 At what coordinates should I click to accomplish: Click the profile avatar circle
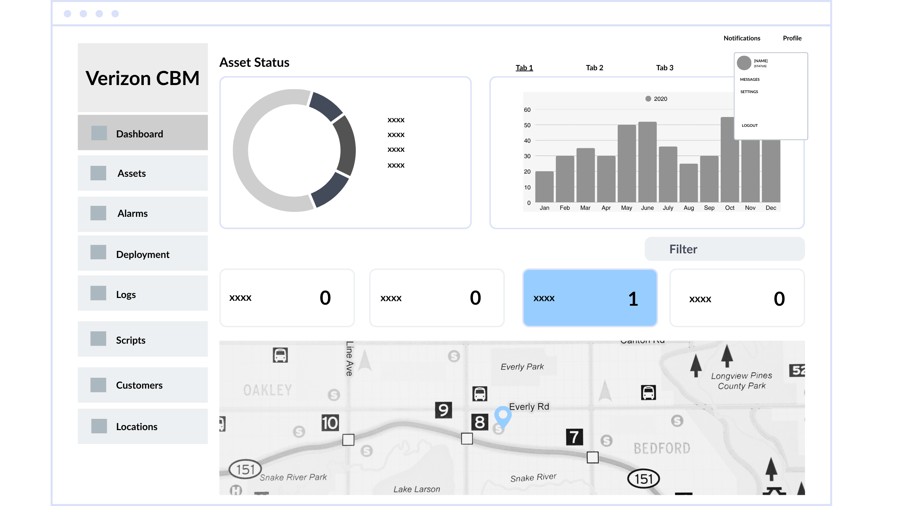[x=744, y=63]
